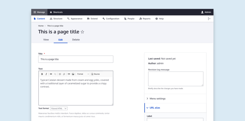
Task: Open Shortcuts star menu
Action: 56,12
